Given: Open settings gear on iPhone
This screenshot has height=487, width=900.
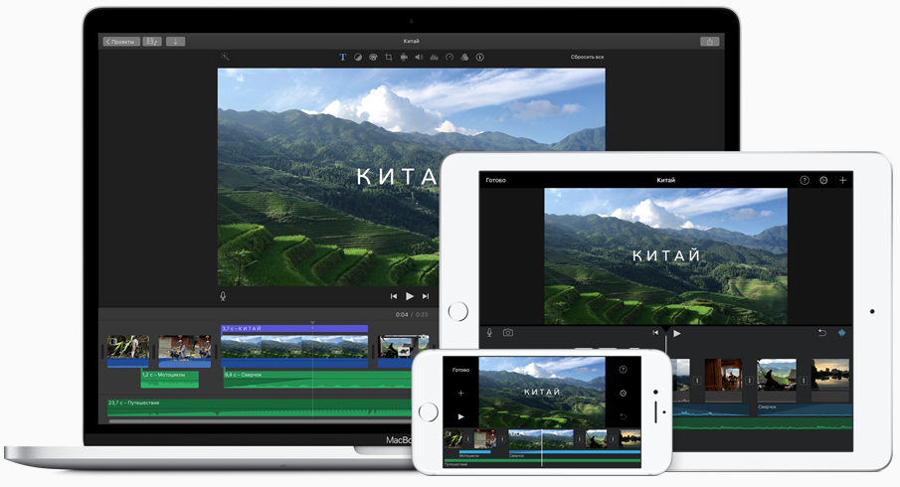Looking at the screenshot, I should click(624, 393).
